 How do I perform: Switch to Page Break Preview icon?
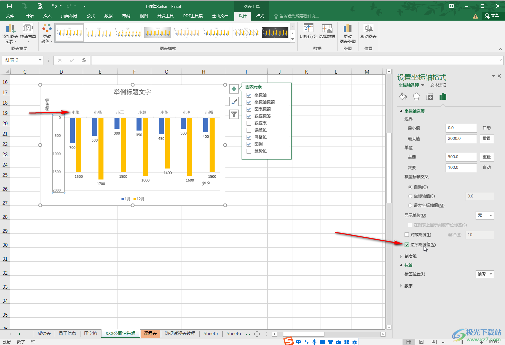(434, 342)
